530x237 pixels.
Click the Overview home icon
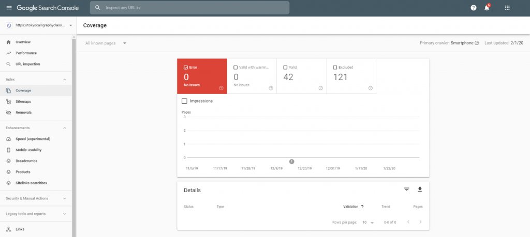pos(9,42)
